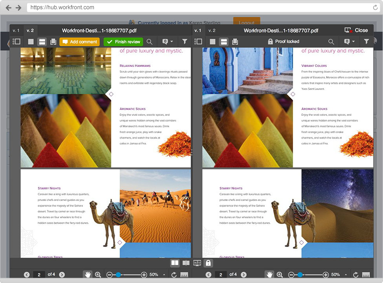Toggle the lock sync button in compare bar

208,263
